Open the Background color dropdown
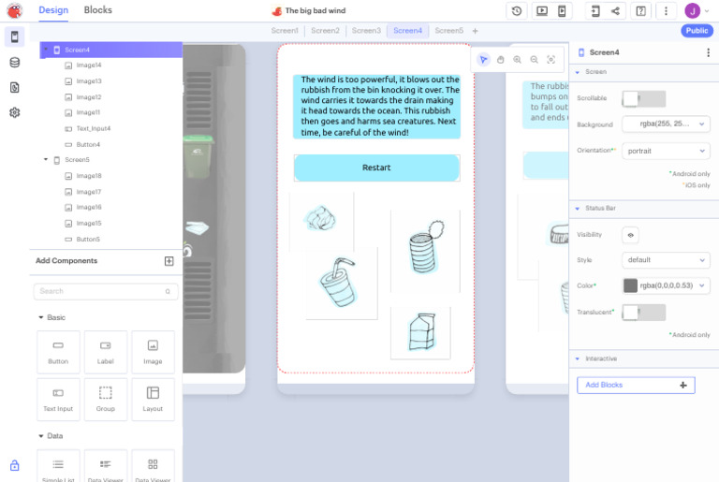 [x=666, y=124]
